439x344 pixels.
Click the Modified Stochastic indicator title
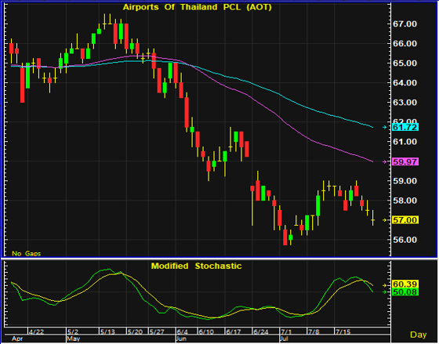point(196,266)
